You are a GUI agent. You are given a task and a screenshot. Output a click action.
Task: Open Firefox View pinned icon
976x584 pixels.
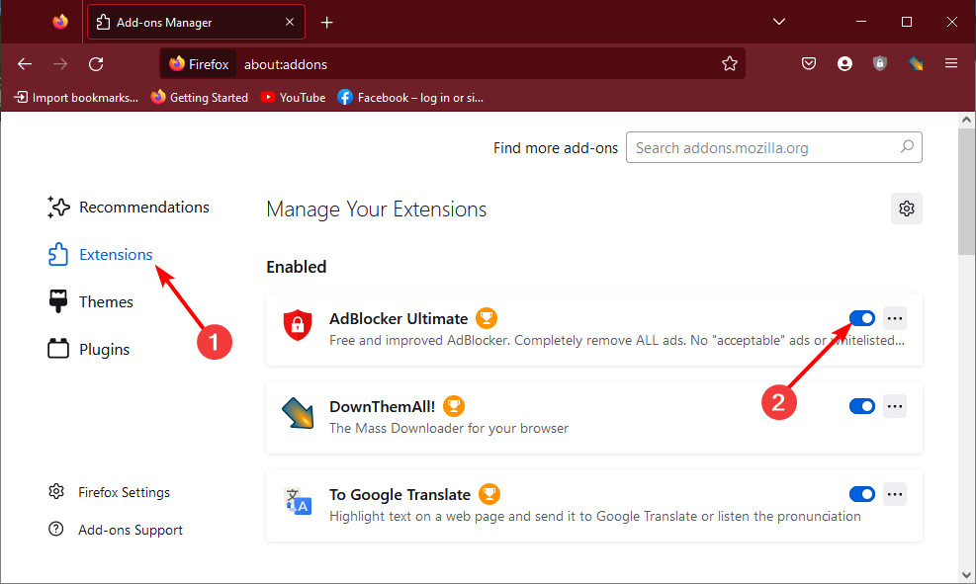point(60,22)
